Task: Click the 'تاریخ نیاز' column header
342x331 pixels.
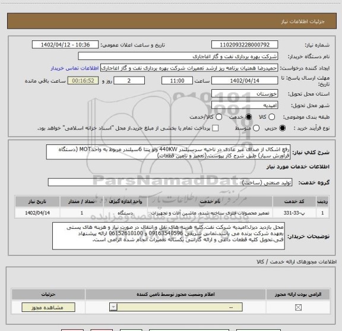Action: pyautogui.click(x=37, y=201)
